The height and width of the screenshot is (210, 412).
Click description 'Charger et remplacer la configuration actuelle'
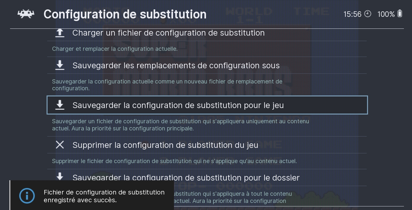[x=115, y=49]
